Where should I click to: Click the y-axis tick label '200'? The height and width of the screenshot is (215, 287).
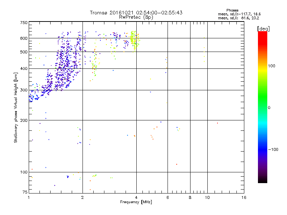click(x=24, y=120)
